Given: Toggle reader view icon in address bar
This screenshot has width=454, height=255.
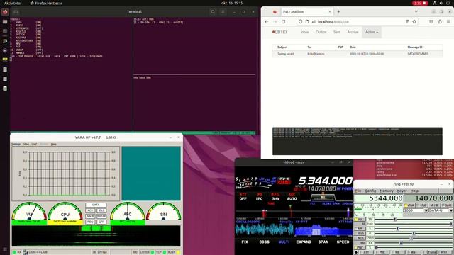Looking at the screenshot, I should 407,22.
